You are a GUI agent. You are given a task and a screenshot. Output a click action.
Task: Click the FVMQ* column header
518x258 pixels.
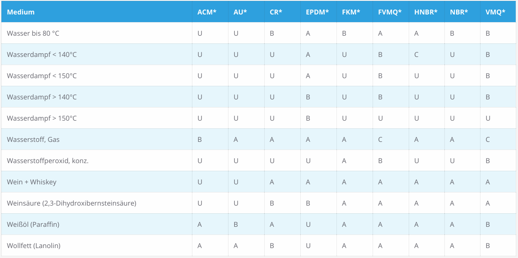click(x=390, y=12)
